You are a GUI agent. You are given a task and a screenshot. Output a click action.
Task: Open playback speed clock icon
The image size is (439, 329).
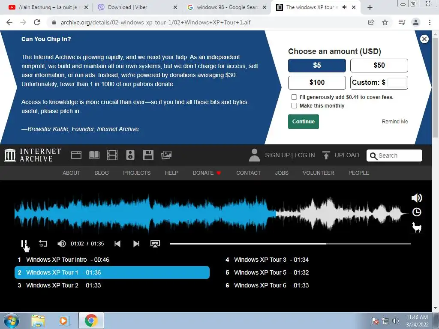[x=417, y=212]
